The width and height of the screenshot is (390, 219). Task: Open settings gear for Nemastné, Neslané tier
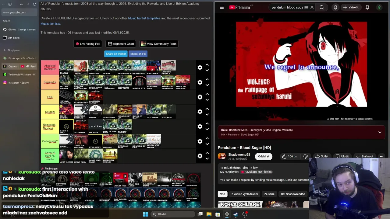pyautogui.click(x=200, y=127)
